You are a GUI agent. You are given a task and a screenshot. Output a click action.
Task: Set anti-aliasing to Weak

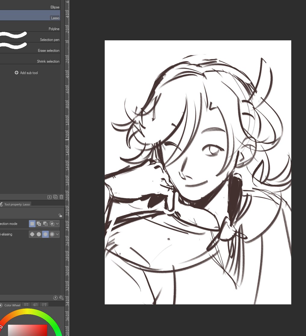tap(39, 234)
